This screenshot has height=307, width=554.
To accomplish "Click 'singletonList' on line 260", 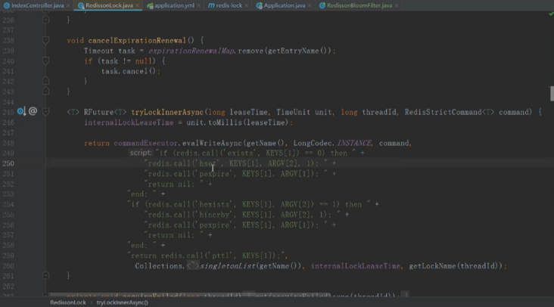I will point(228,265).
